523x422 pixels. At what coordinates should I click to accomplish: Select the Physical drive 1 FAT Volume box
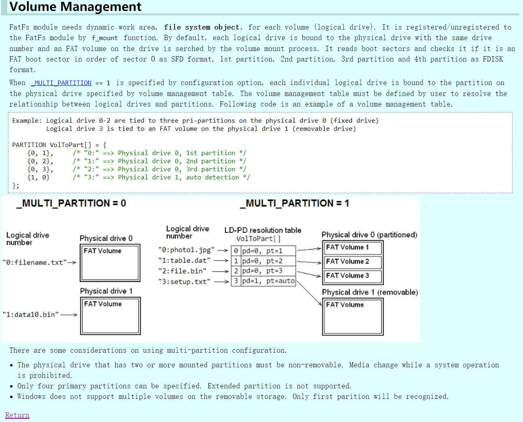tap(110, 316)
